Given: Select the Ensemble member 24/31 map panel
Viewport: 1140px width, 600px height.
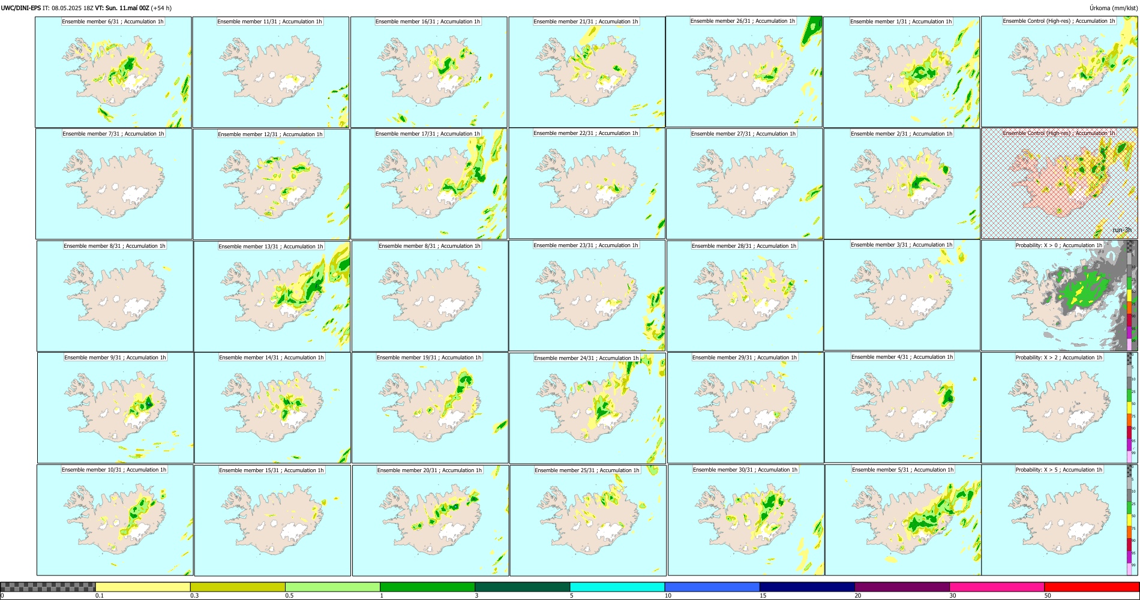Looking at the screenshot, I should click(587, 409).
